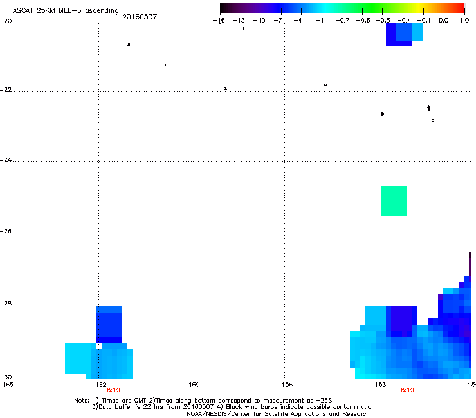Click the note line starting "3)Data buffer is 22 hrs"
476x418 pixels.
click(233, 407)
